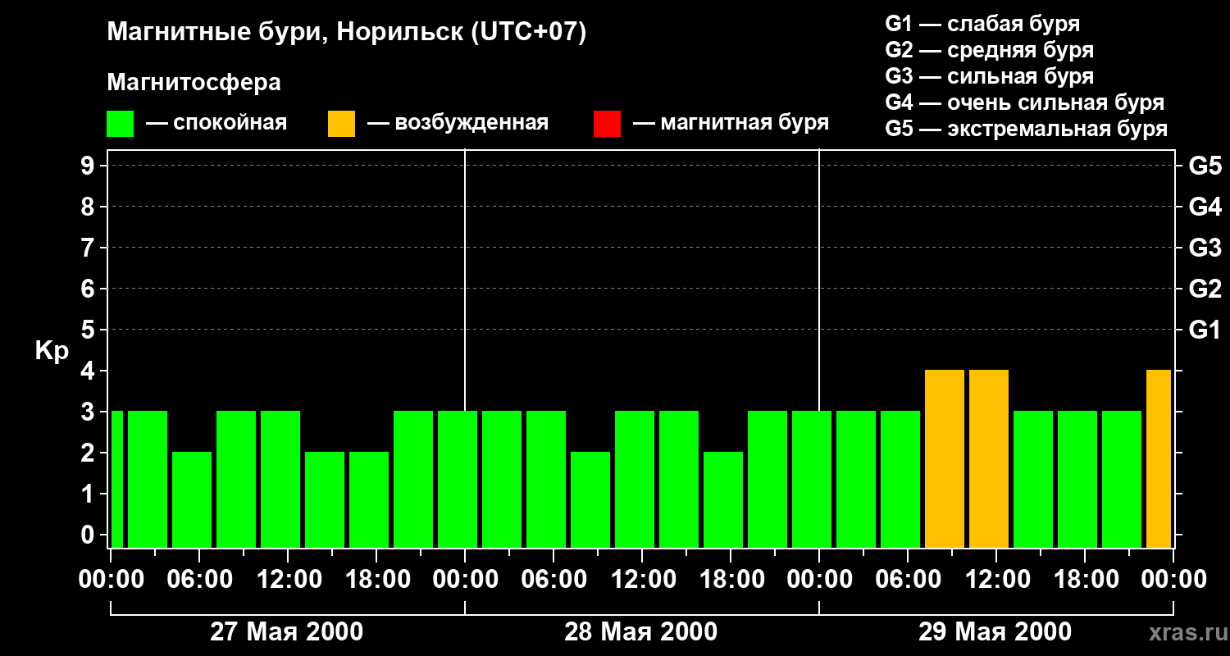Click the legend label '— магнитная буря'
Screen dimensions: 1230x656
coord(731,123)
